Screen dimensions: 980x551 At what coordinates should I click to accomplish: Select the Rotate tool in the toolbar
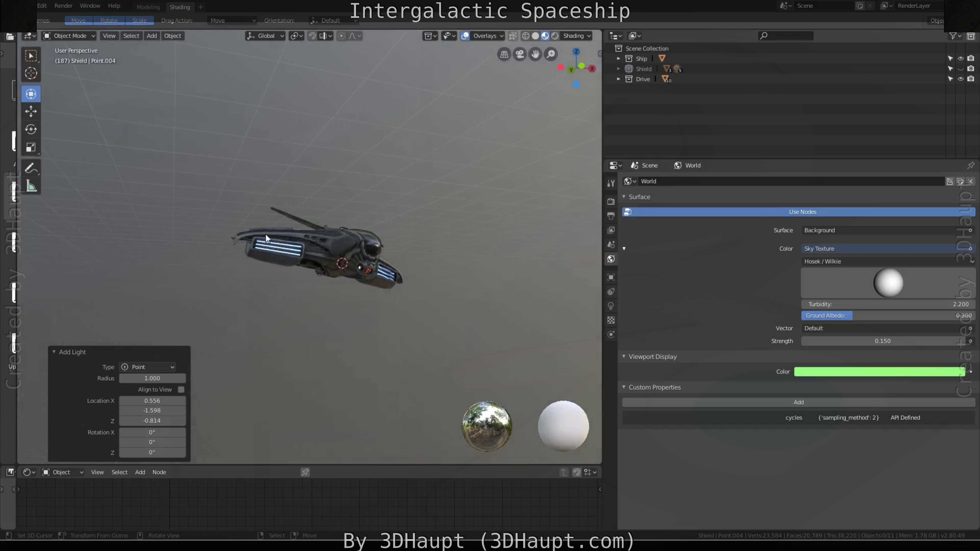pyautogui.click(x=31, y=129)
